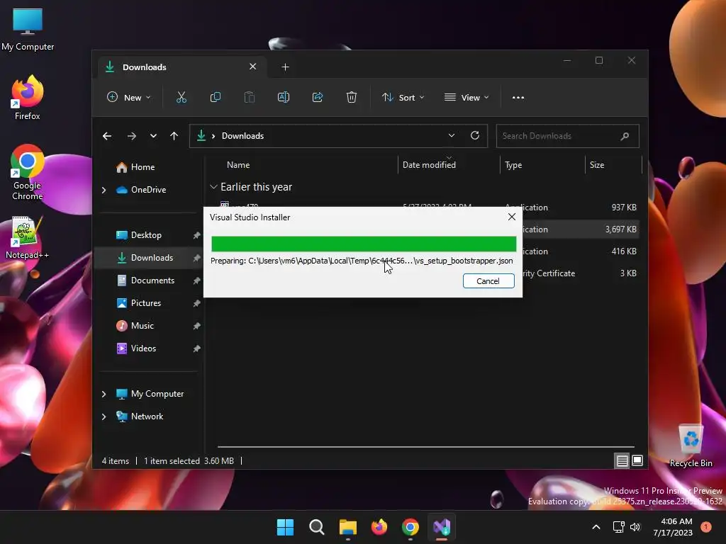Expand the OneDrive tree node
This screenshot has height=544, width=726.
[x=104, y=190]
